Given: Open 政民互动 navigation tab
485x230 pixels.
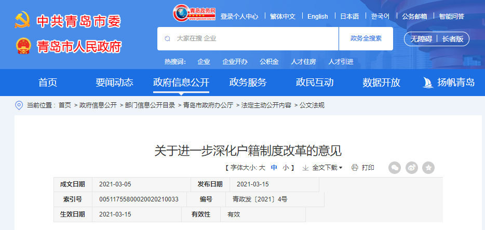Looking at the screenshot, I should (x=315, y=83).
